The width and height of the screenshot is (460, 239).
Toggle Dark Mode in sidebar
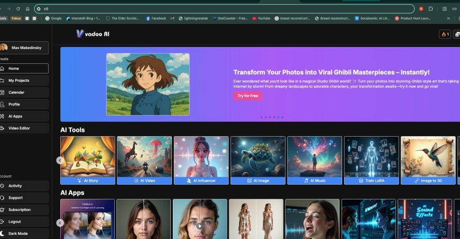24,233
